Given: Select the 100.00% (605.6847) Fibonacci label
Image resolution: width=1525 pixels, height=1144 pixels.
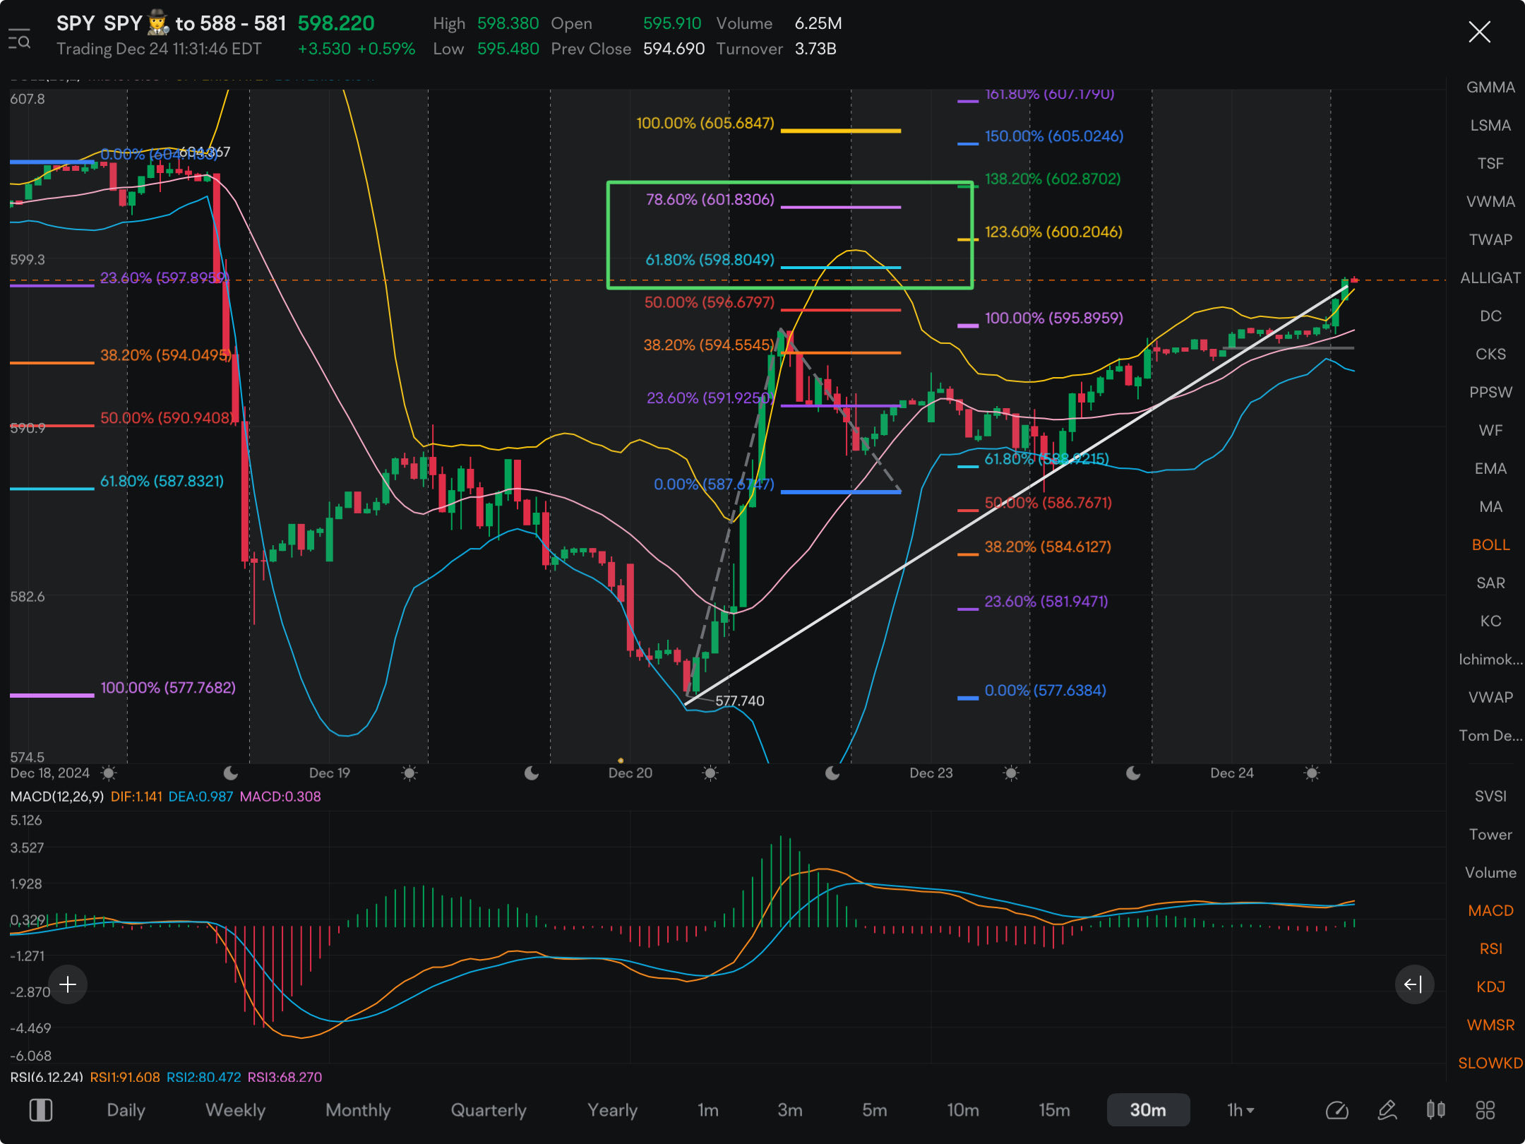Looking at the screenshot, I should pos(705,123).
